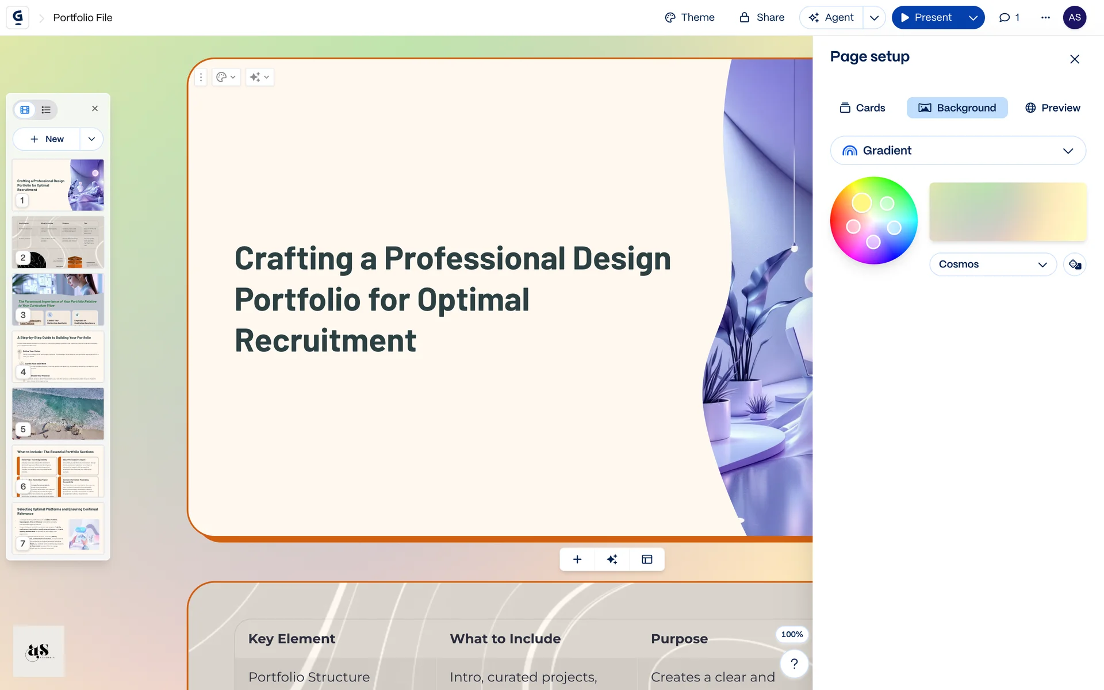Image resolution: width=1104 pixels, height=690 pixels.
Task: Click the card template layout icon
Action: [647, 559]
